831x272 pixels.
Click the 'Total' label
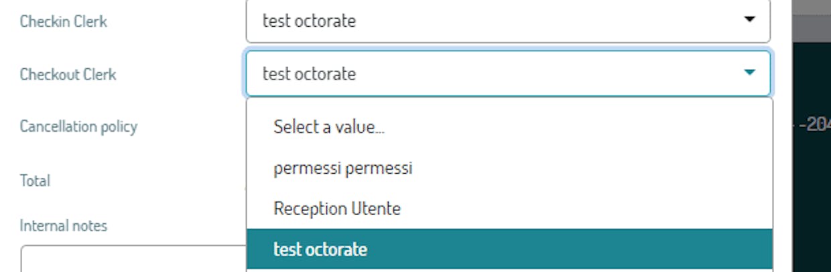[x=35, y=180]
